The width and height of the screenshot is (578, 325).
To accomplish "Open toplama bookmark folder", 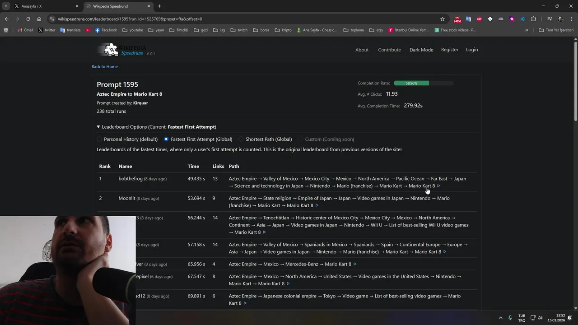I will tap(354, 30).
